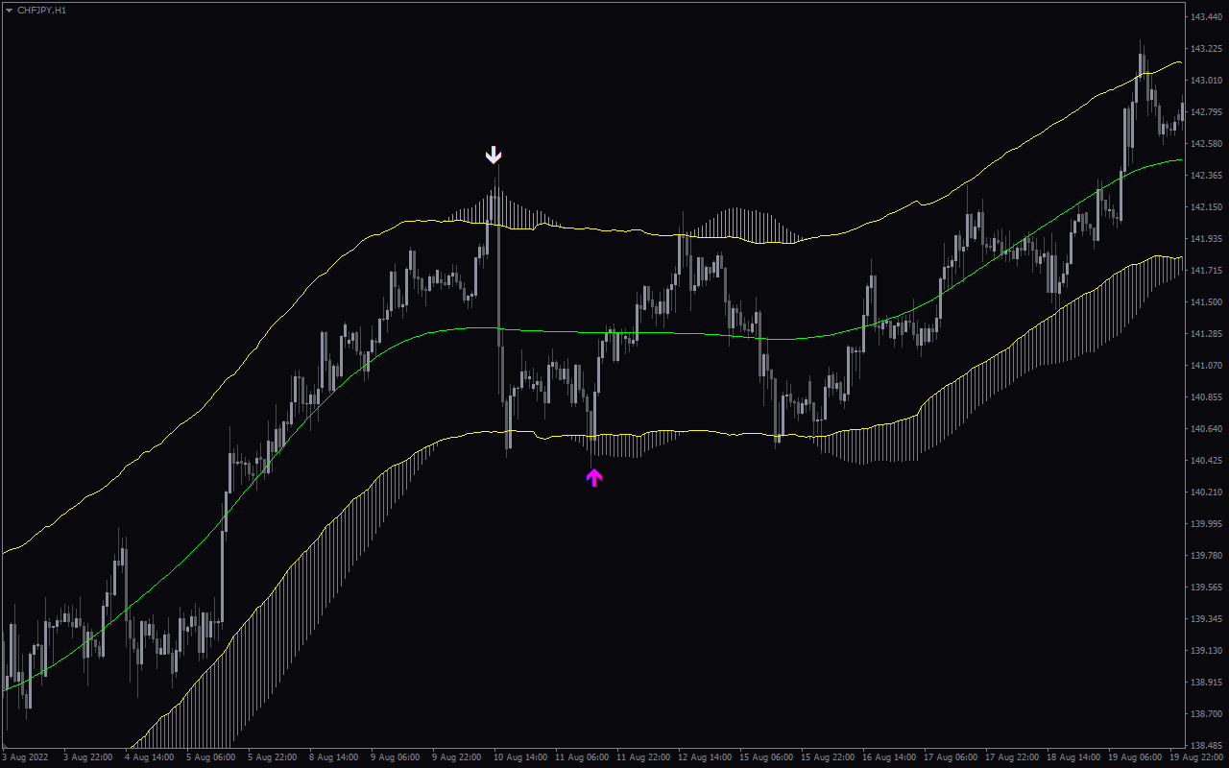Click the 9 Aug 06:00 time label
The image size is (1229, 768).
[x=395, y=757]
